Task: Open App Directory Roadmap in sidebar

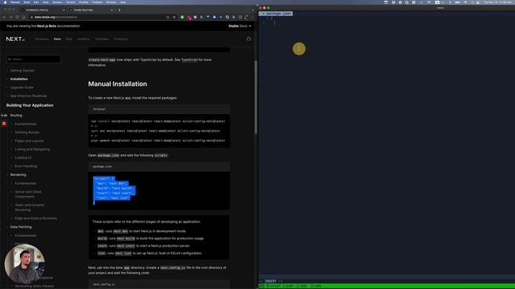Action: [x=29, y=96]
